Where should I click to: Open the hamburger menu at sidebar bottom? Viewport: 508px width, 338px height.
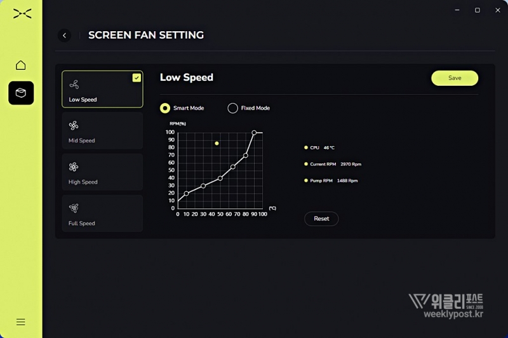click(x=21, y=322)
